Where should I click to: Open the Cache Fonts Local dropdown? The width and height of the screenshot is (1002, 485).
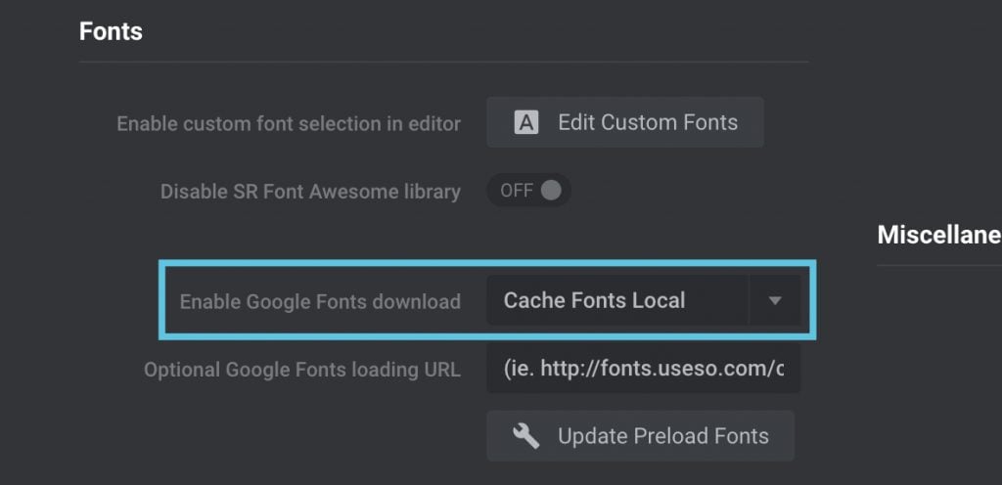(x=644, y=300)
